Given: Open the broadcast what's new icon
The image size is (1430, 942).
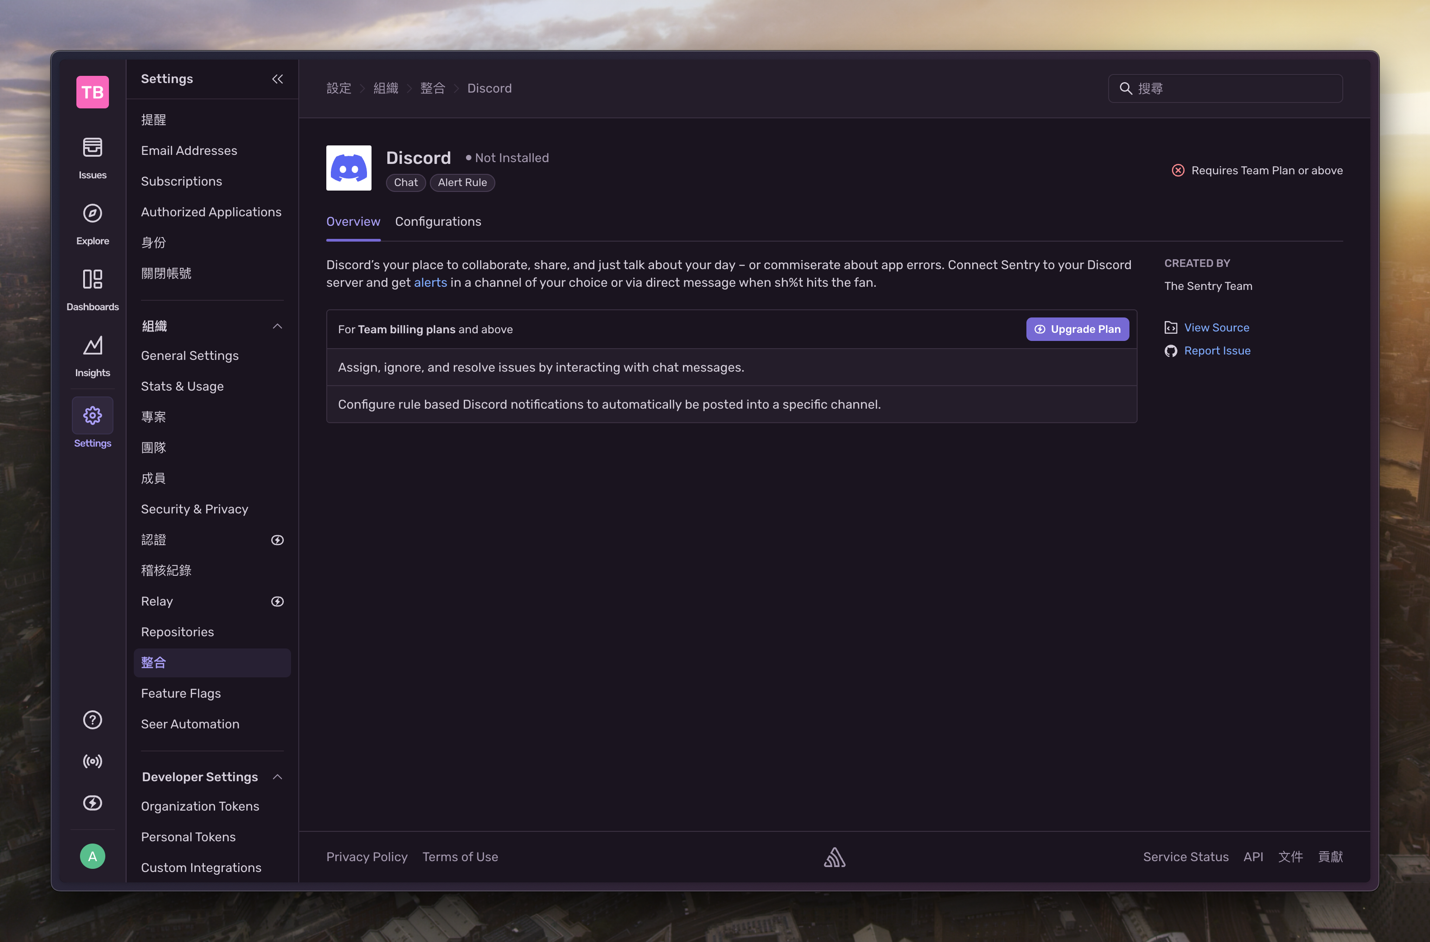Looking at the screenshot, I should pyautogui.click(x=93, y=761).
